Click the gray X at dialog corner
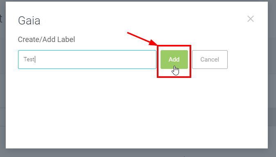Image resolution: width=276 pixels, height=157 pixels. [251, 19]
